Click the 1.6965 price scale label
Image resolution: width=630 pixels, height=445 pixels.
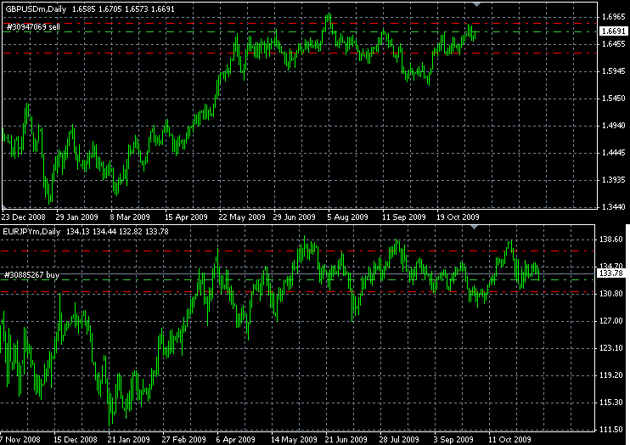tap(614, 16)
